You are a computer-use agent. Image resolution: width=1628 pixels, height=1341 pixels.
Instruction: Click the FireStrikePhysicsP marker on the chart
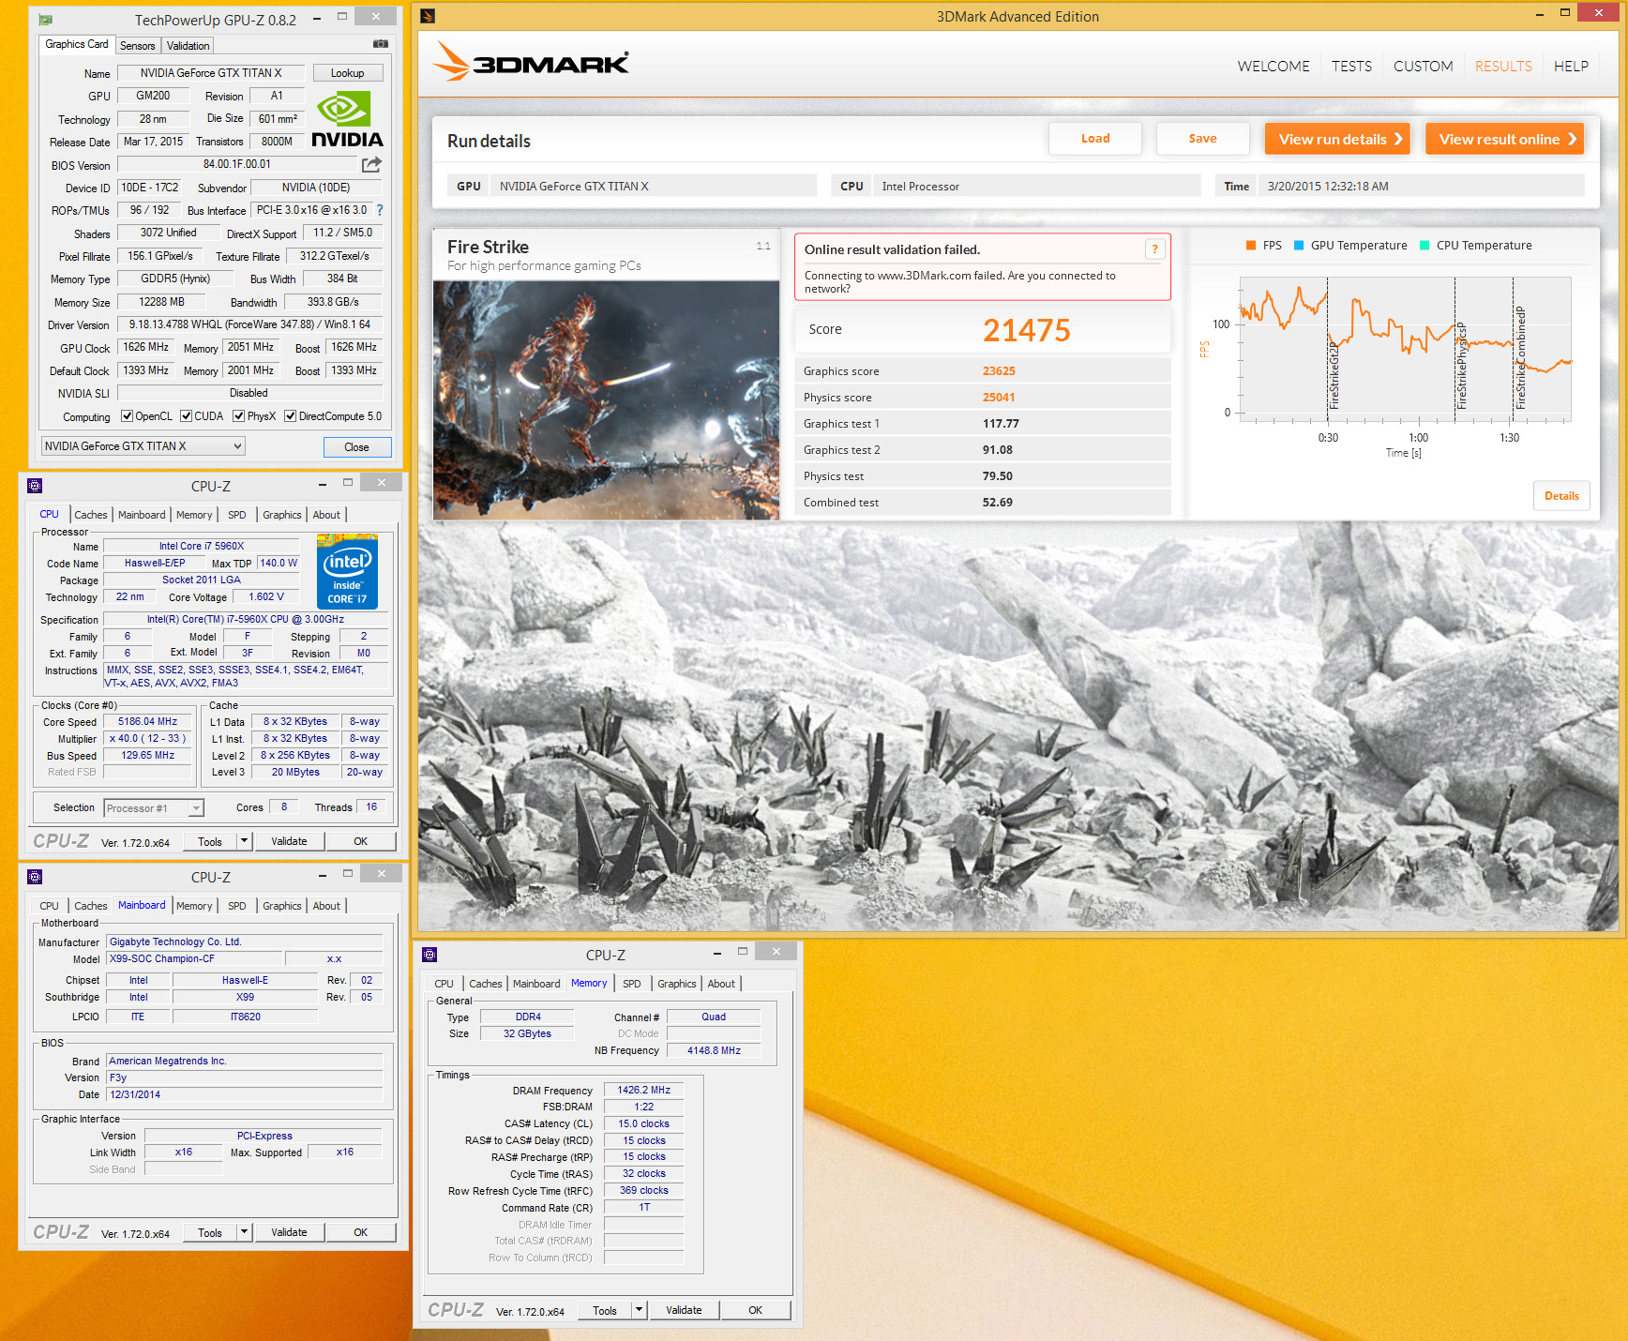[1461, 366]
